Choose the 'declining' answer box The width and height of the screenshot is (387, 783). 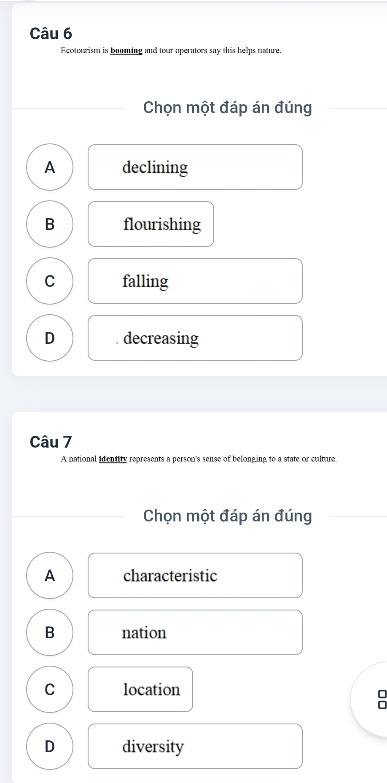coord(195,167)
